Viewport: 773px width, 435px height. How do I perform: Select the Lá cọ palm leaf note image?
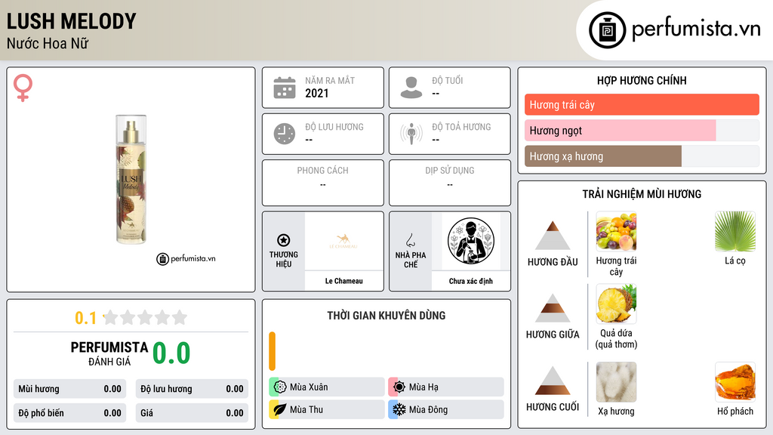coord(735,231)
